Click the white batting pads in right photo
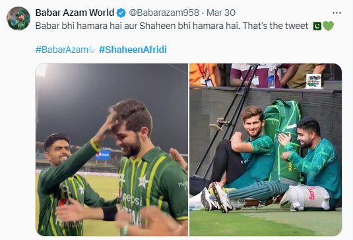 tap(304, 198)
